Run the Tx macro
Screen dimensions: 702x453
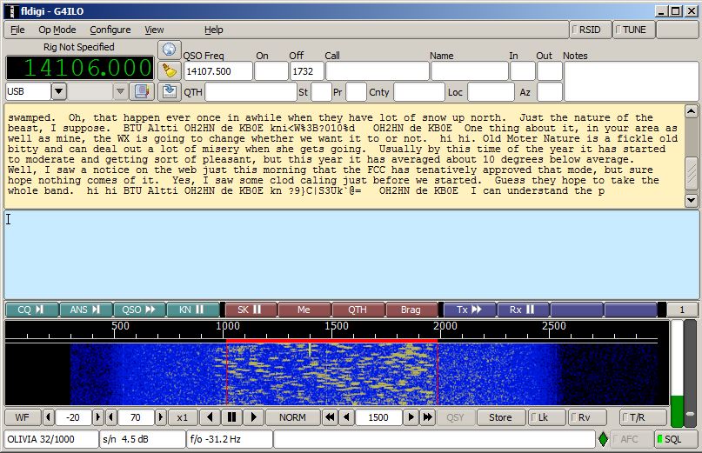point(470,310)
